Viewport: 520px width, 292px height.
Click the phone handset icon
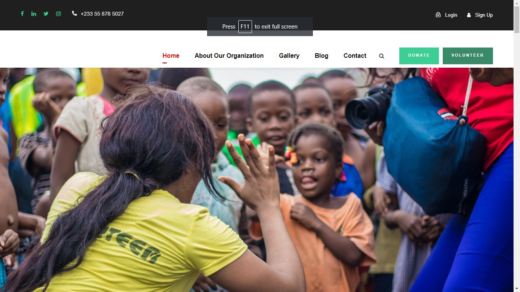click(x=74, y=13)
